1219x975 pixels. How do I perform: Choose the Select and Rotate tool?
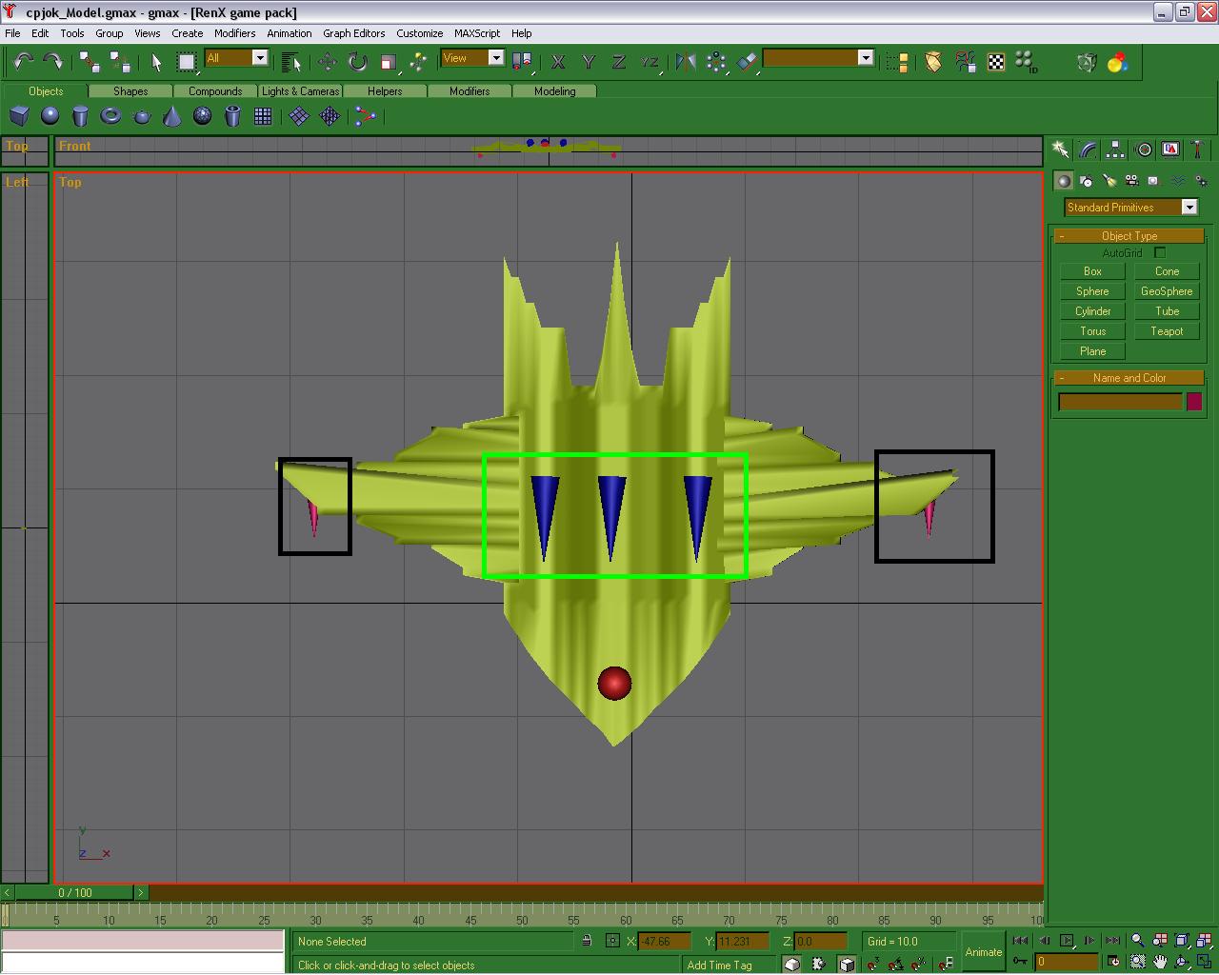click(x=357, y=62)
